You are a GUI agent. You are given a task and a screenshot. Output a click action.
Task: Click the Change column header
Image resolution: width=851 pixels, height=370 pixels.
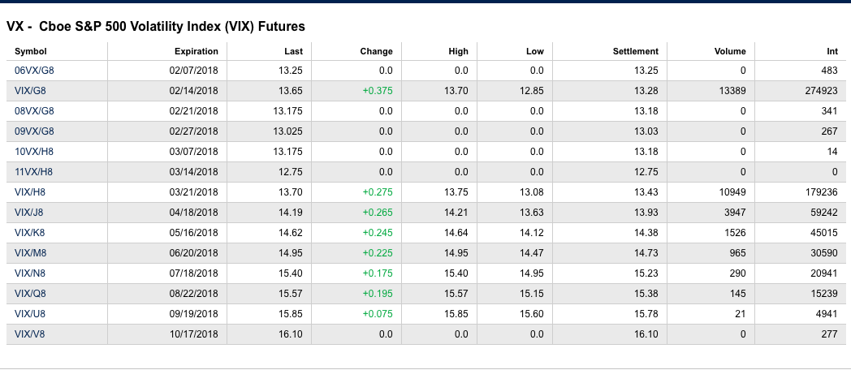376,51
